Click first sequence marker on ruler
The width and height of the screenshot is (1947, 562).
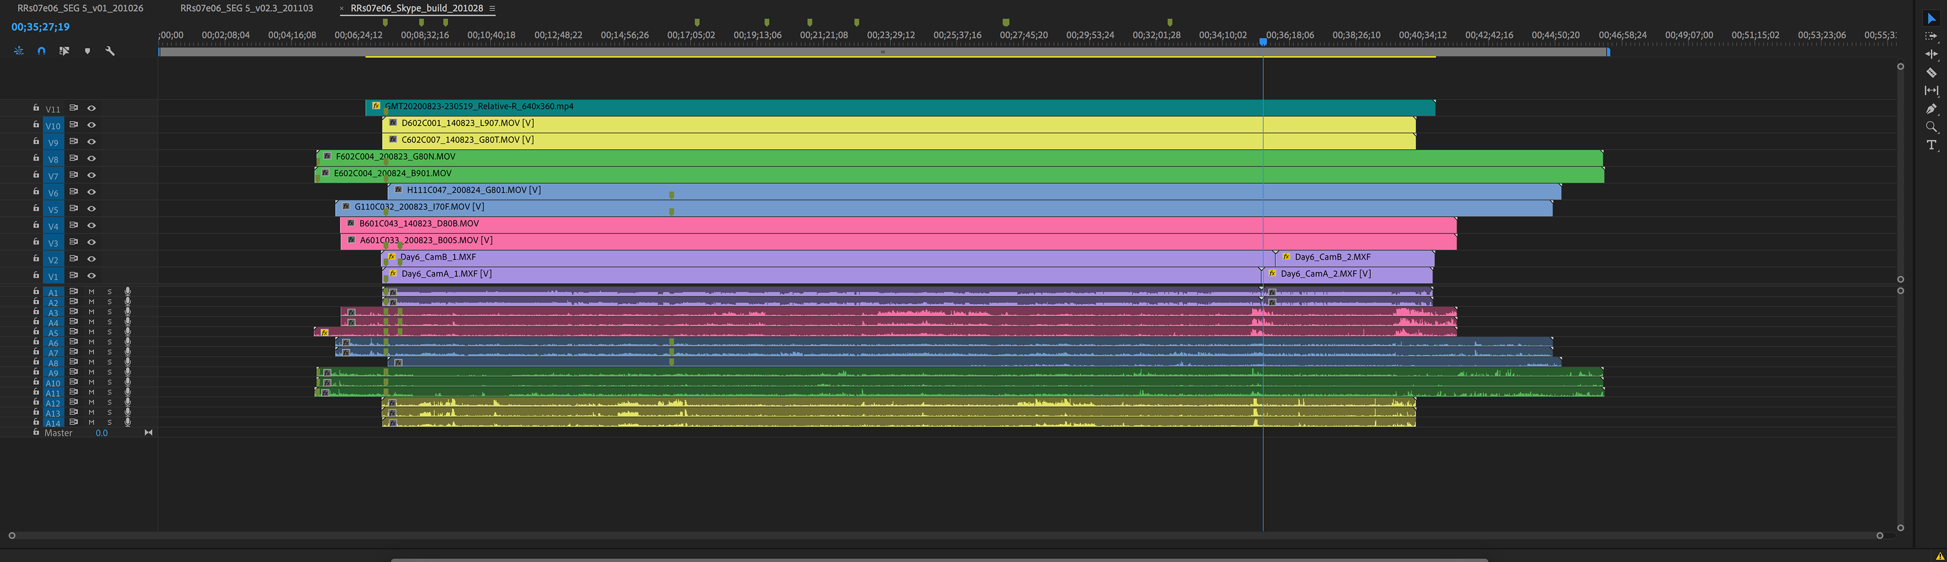pyautogui.click(x=385, y=23)
